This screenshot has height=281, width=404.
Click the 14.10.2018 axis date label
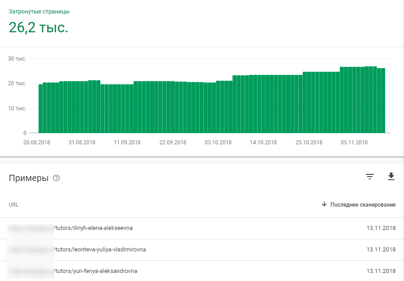point(263,143)
